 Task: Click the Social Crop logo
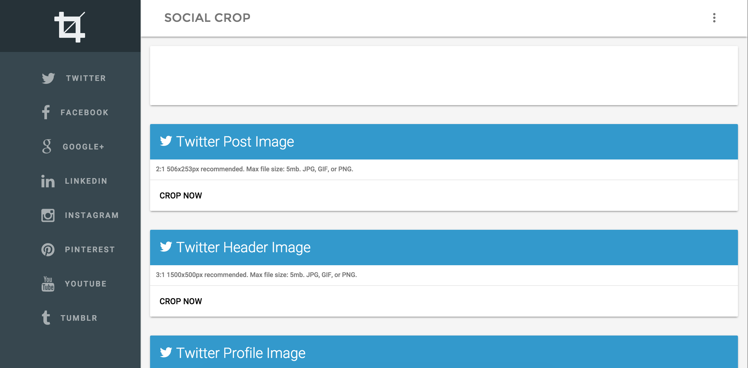pos(70,27)
